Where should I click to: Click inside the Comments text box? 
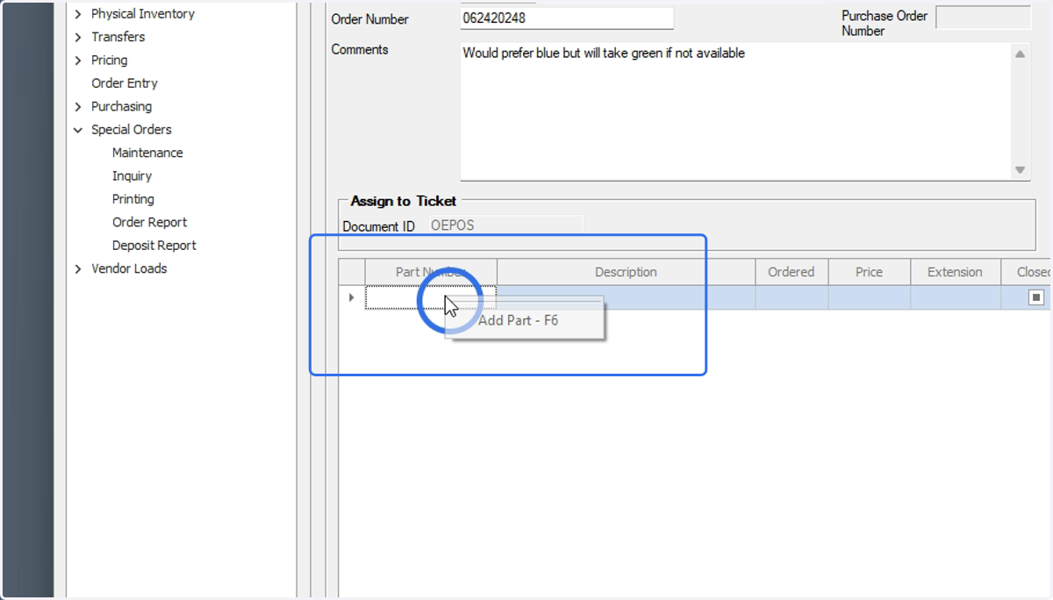(x=735, y=111)
